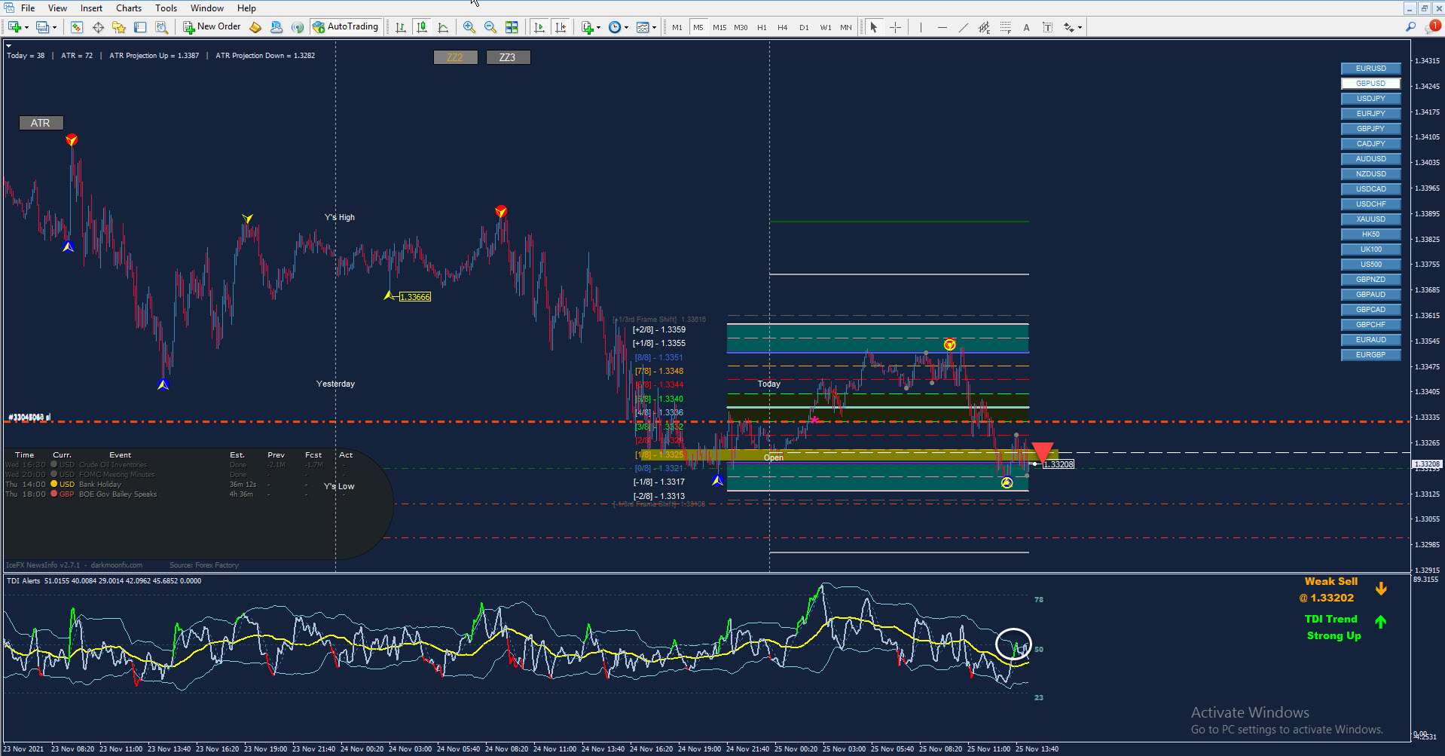Click the New Order button
The height and width of the screenshot is (756, 1445).
[212, 27]
